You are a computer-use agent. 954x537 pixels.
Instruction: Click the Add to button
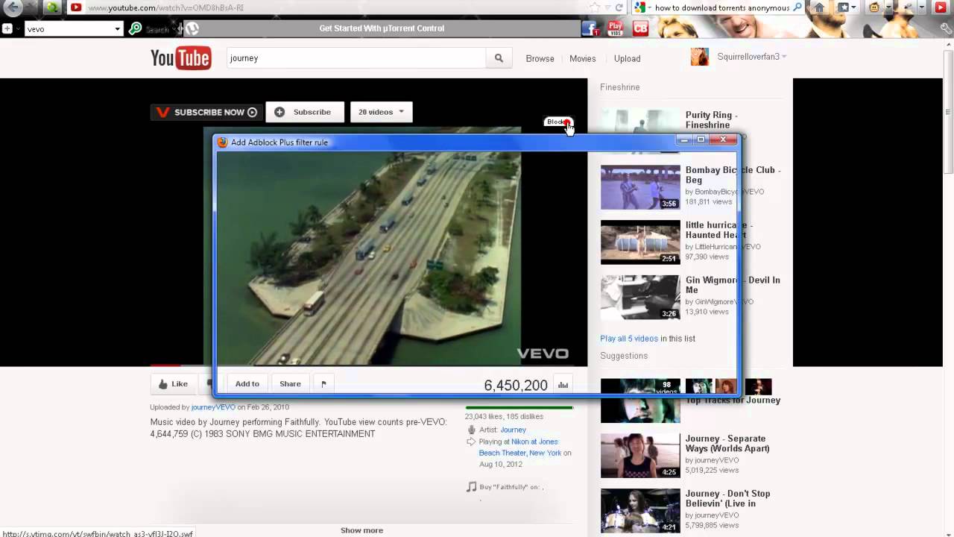coord(247,384)
